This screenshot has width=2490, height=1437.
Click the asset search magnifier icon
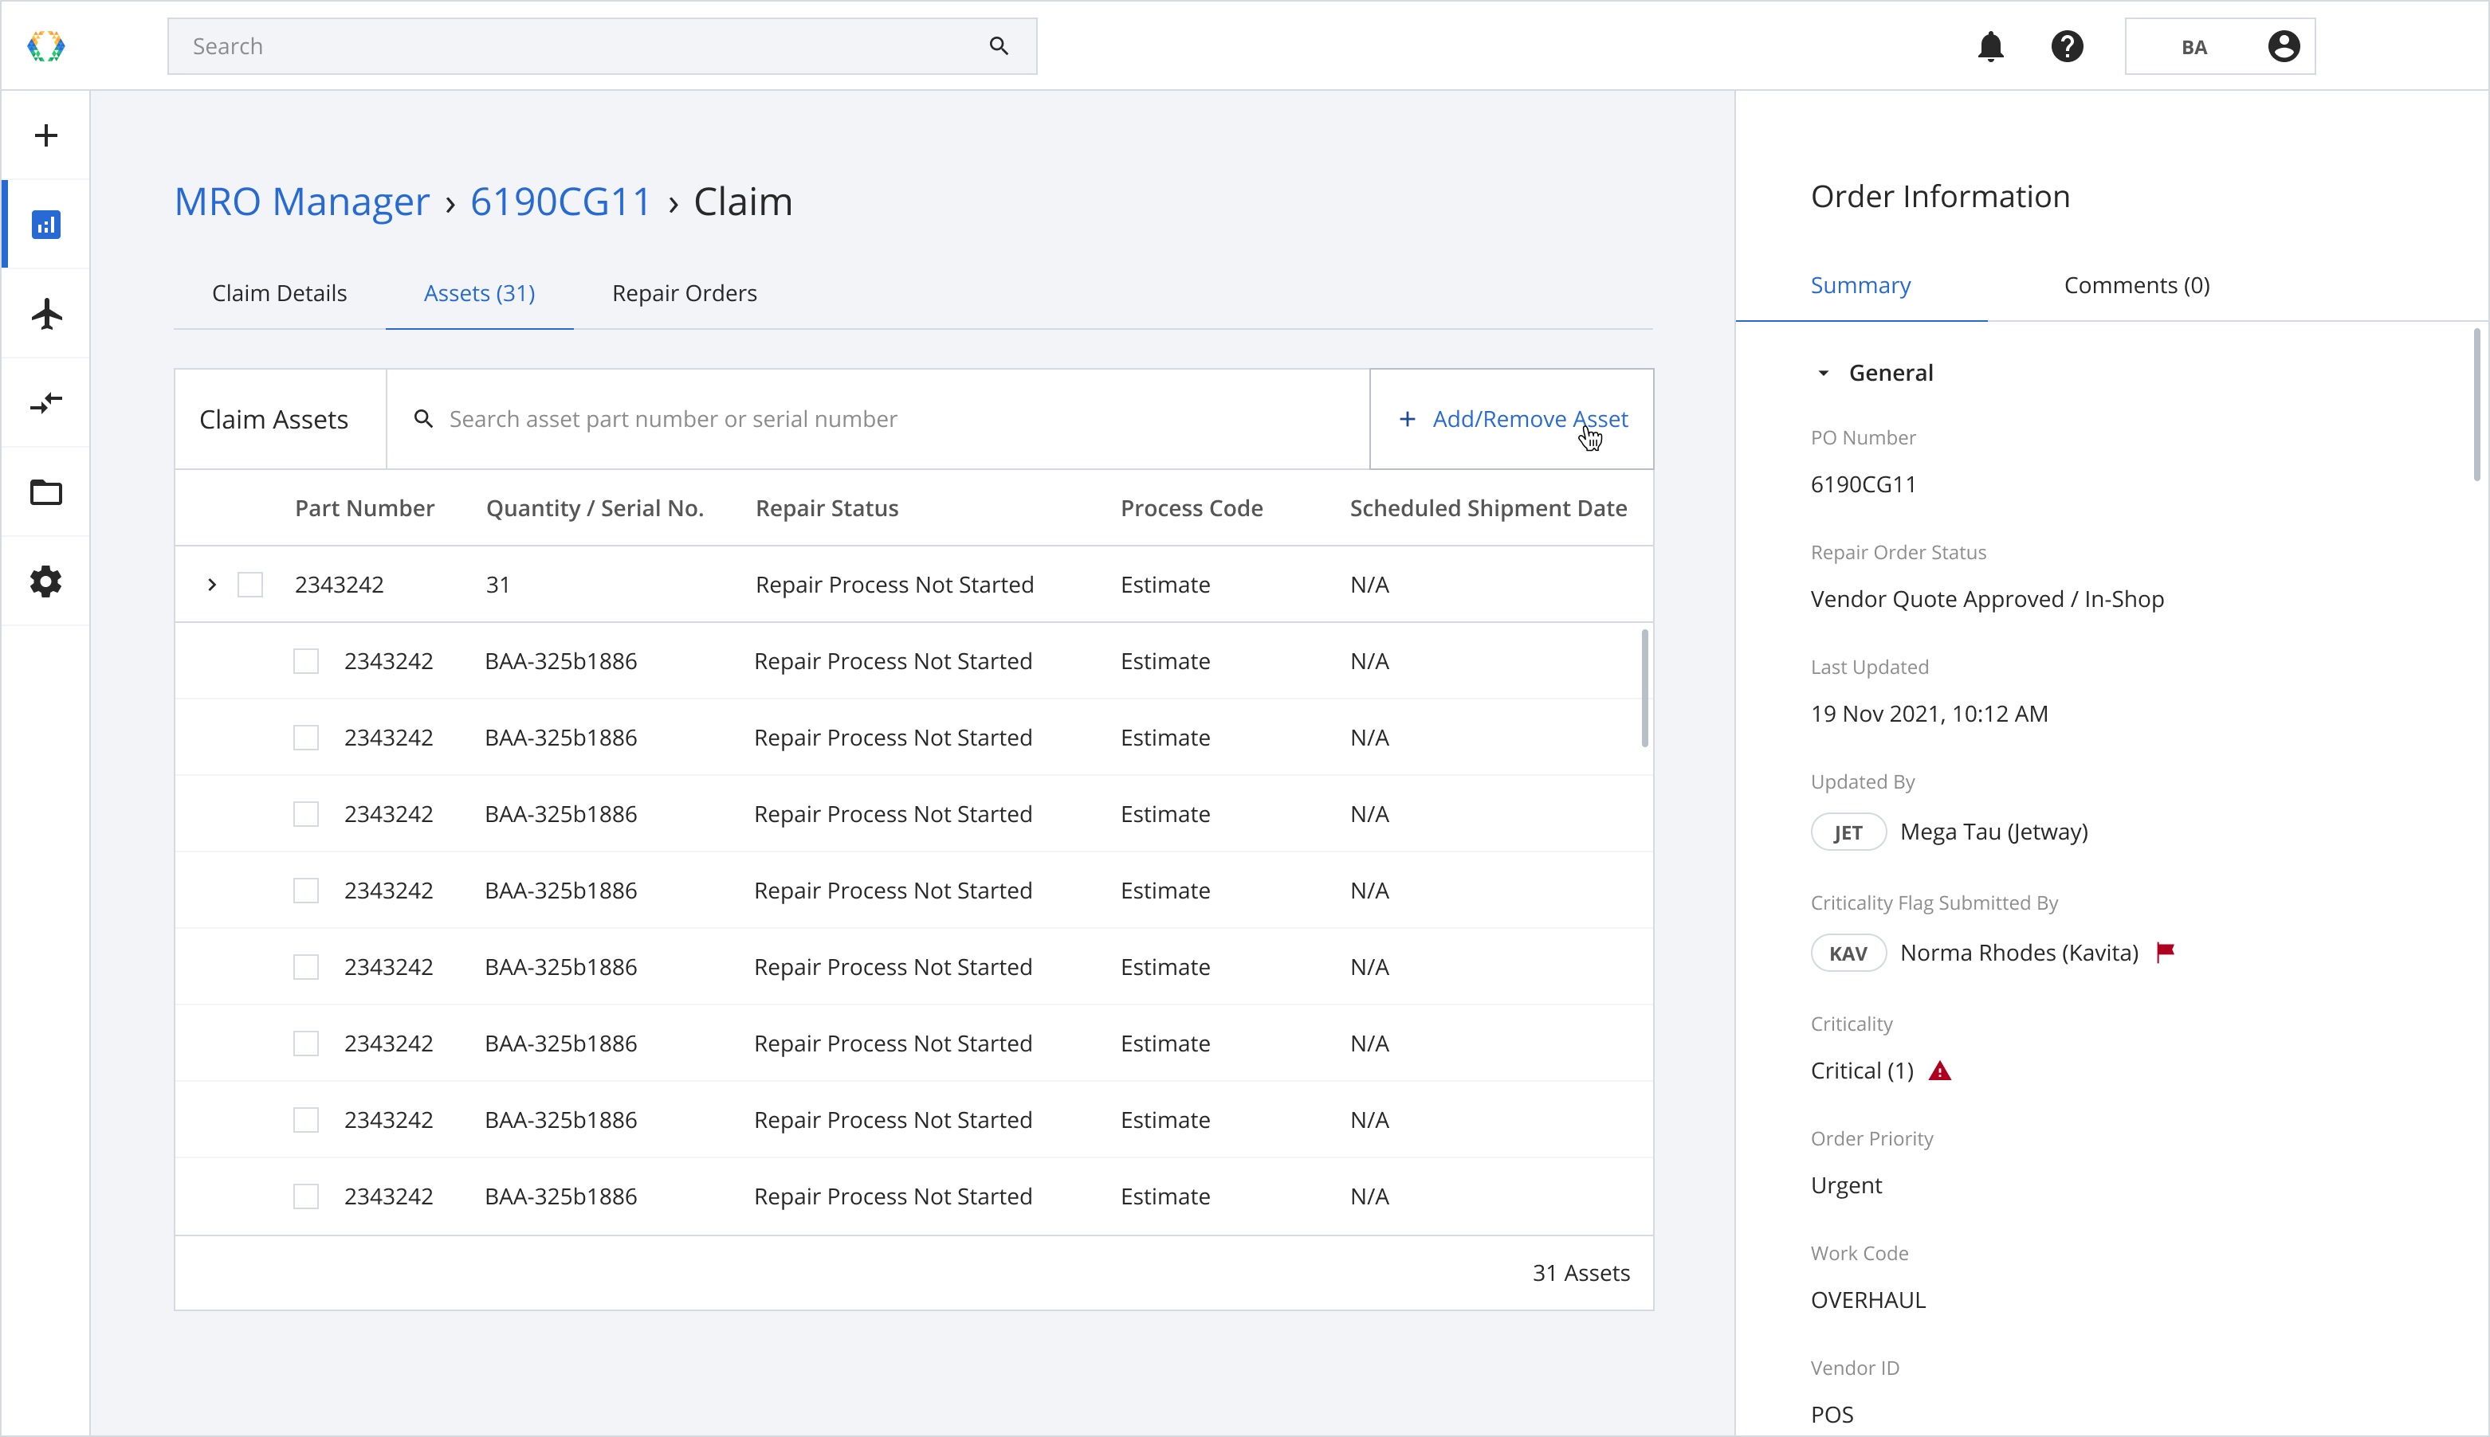(422, 418)
